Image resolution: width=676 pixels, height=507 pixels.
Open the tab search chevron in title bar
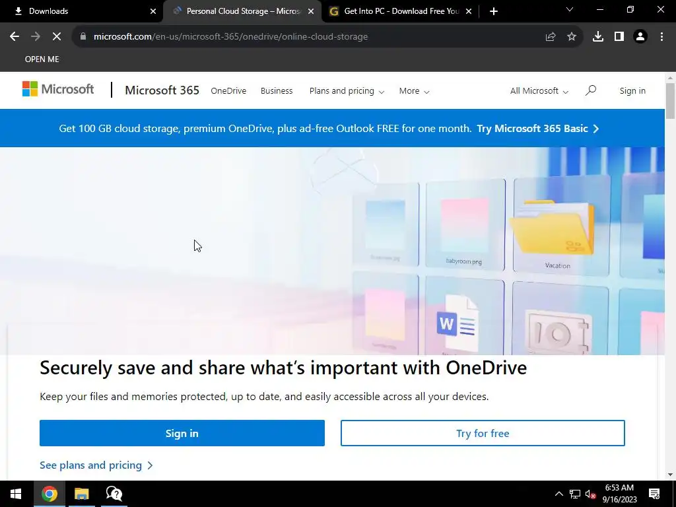570,9
